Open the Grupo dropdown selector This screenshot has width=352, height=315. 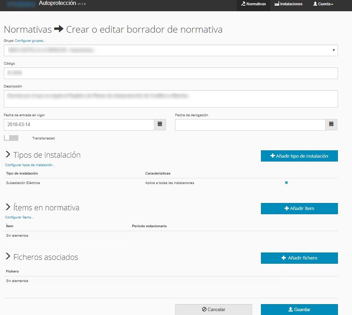click(171, 50)
